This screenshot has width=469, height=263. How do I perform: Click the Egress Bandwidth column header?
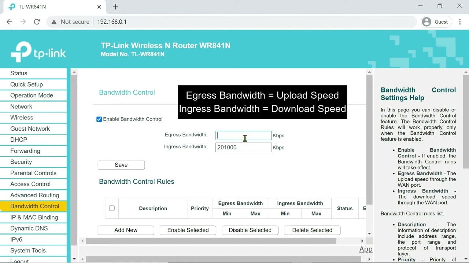point(240,203)
